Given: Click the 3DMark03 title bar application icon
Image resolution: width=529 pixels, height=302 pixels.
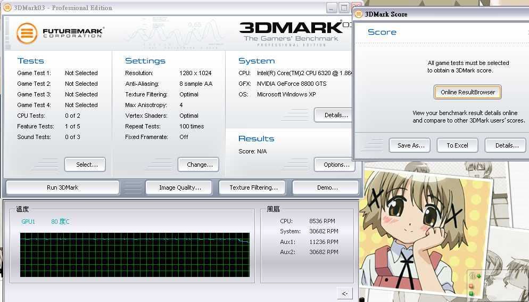Looking at the screenshot, I should point(7,7).
